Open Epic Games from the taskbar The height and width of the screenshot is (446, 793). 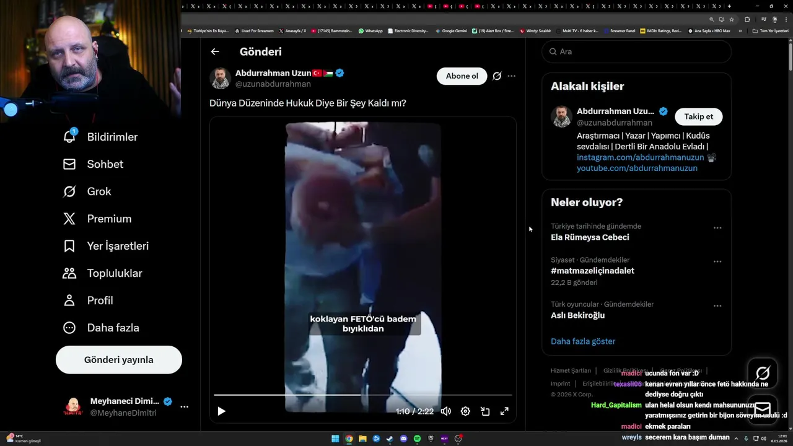coord(431,439)
